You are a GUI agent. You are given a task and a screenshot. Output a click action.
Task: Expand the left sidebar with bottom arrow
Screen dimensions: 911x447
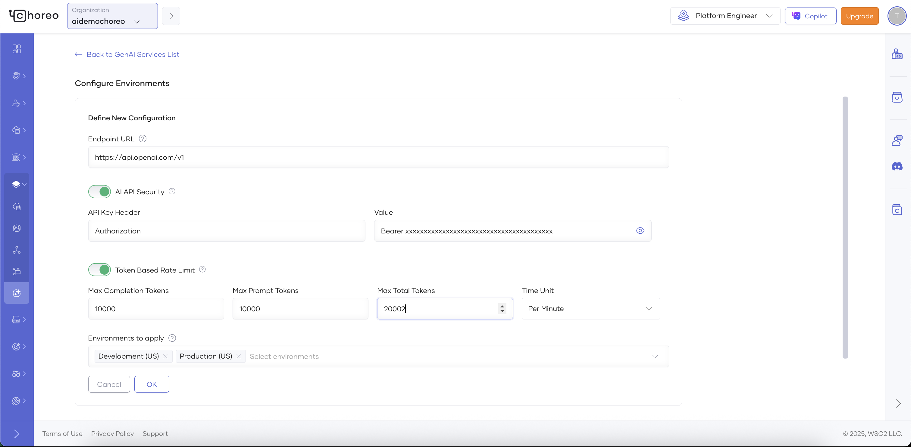pyautogui.click(x=17, y=433)
